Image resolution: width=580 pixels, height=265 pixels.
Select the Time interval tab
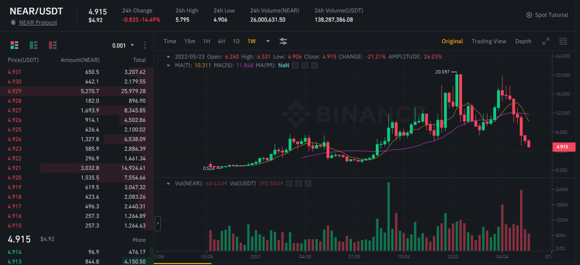pos(170,41)
